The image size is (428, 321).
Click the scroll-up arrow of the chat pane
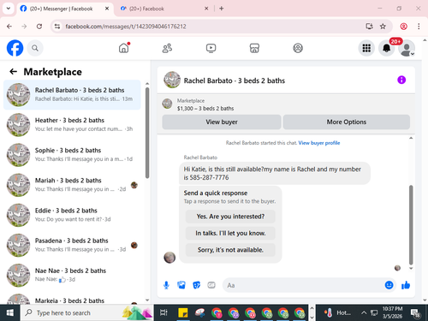[411, 139]
